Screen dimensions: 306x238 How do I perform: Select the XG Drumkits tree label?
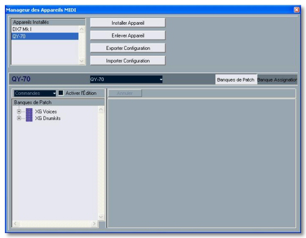click(48, 119)
